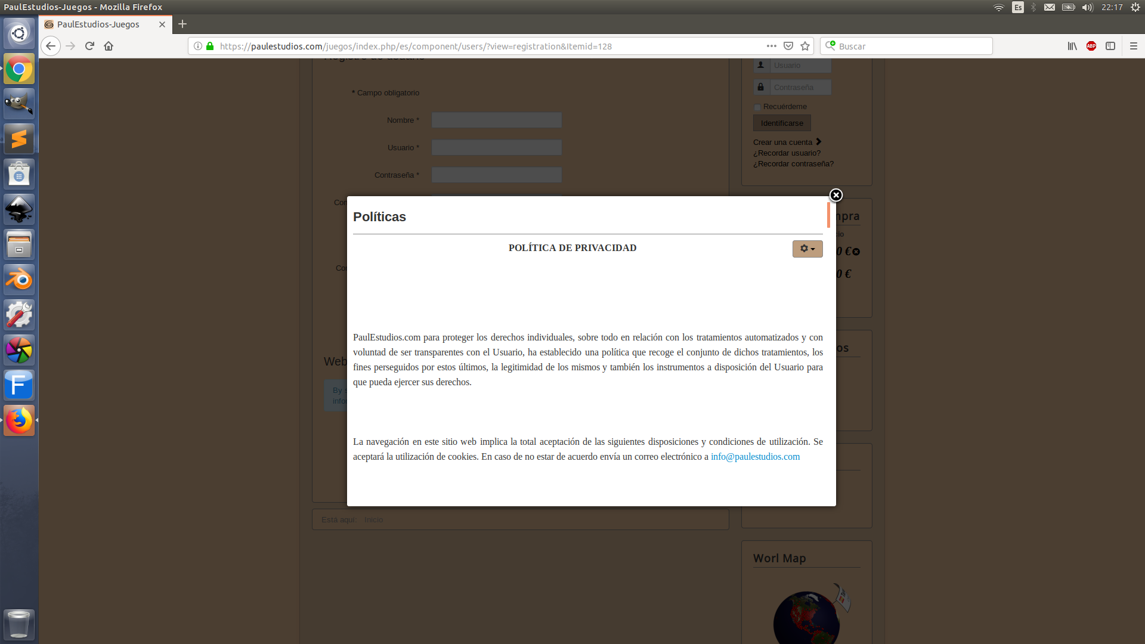The image size is (1145, 644).
Task: Go back with the back arrow button
Action: pyautogui.click(x=51, y=46)
